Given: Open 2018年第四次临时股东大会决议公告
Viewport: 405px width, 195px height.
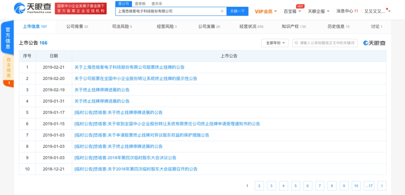Looking at the screenshot, I should coord(125,158).
